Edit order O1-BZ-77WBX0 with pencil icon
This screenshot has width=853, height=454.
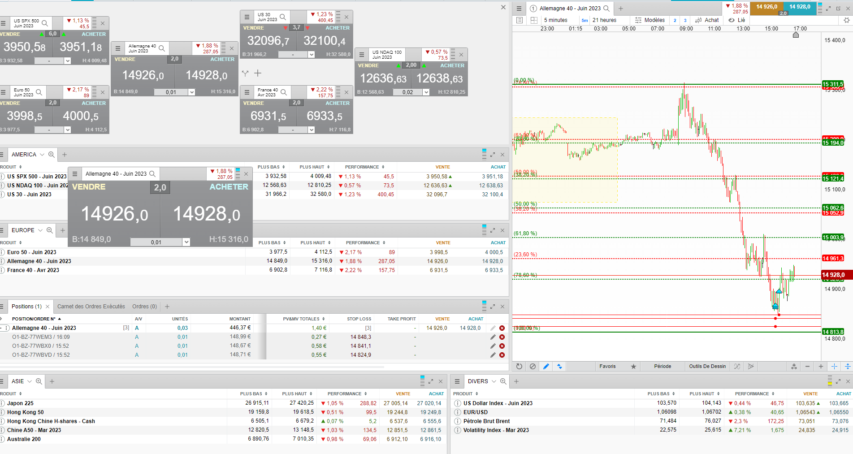493,346
